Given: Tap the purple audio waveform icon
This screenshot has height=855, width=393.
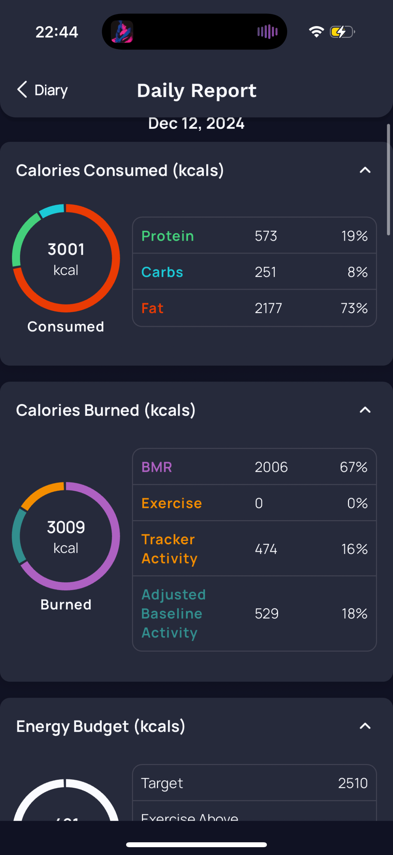Looking at the screenshot, I should (267, 32).
